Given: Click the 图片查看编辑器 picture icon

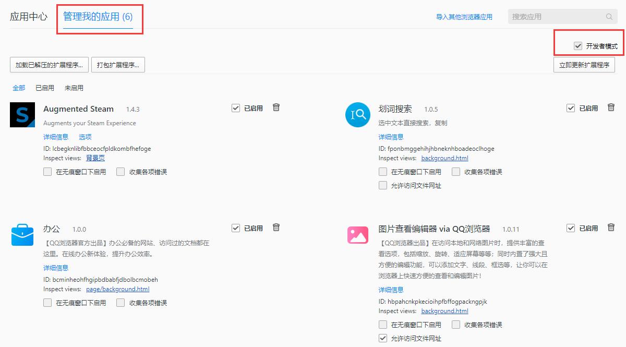Looking at the screenshot, I should pyautogui.click(x=357, y=234).
